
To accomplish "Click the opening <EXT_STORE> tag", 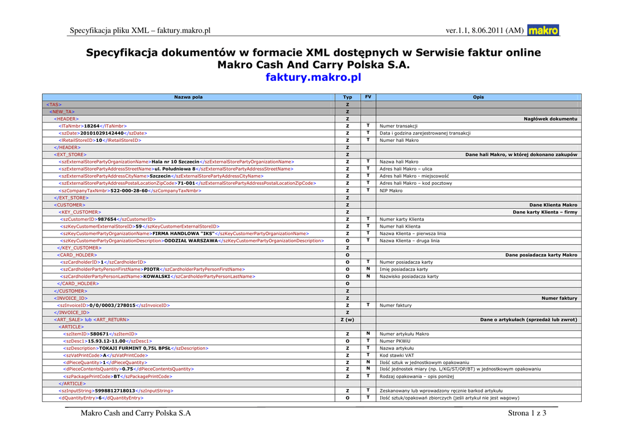I will (70, 155).
